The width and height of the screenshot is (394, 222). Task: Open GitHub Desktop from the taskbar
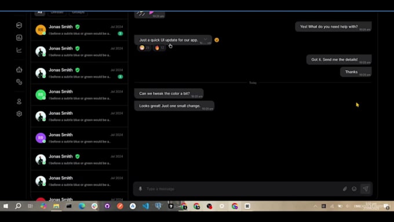tap(107, 206)
